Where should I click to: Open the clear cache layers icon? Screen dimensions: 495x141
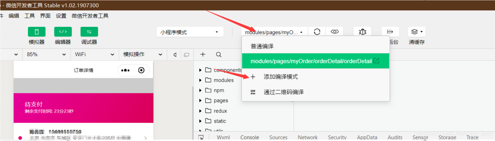tap(415, 32)
